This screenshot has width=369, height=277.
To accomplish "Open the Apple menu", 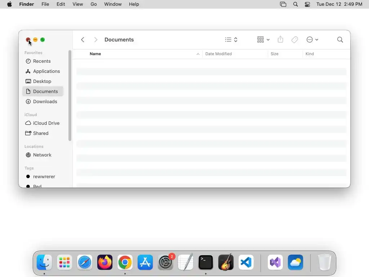I will (9, 4).
